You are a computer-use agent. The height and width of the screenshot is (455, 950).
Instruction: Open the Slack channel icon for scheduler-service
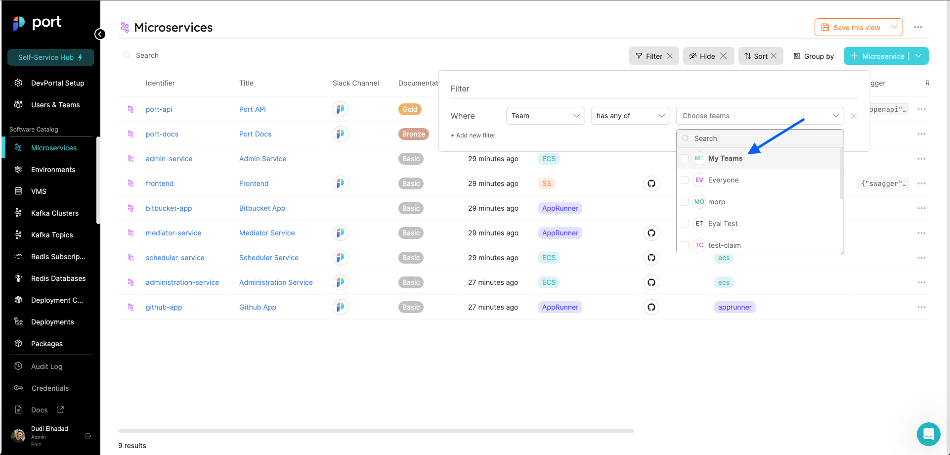pos(340,258)
